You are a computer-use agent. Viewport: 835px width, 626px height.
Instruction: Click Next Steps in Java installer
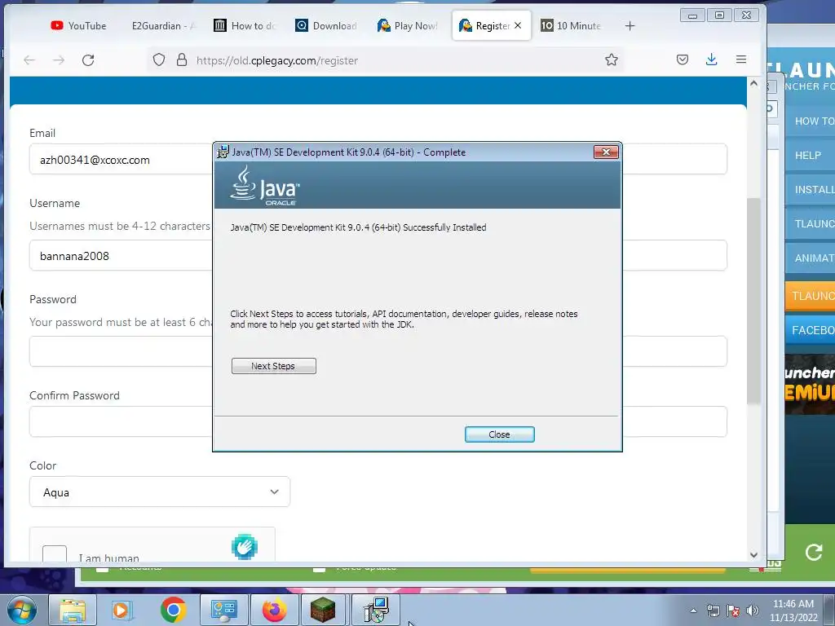274,366
